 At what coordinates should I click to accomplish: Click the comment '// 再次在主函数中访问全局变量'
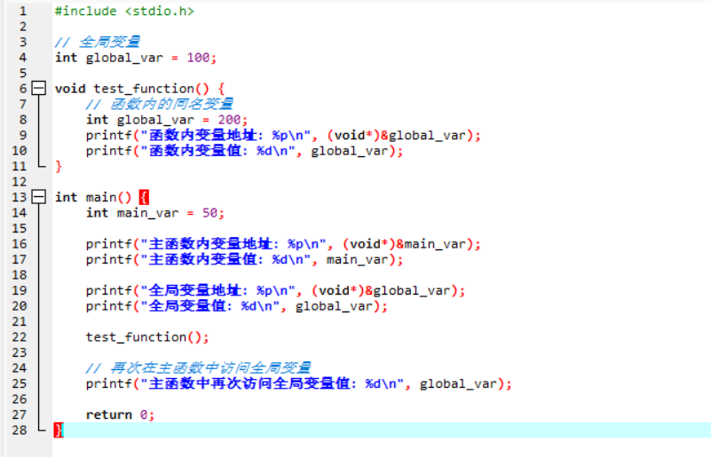tap(198, 367)
